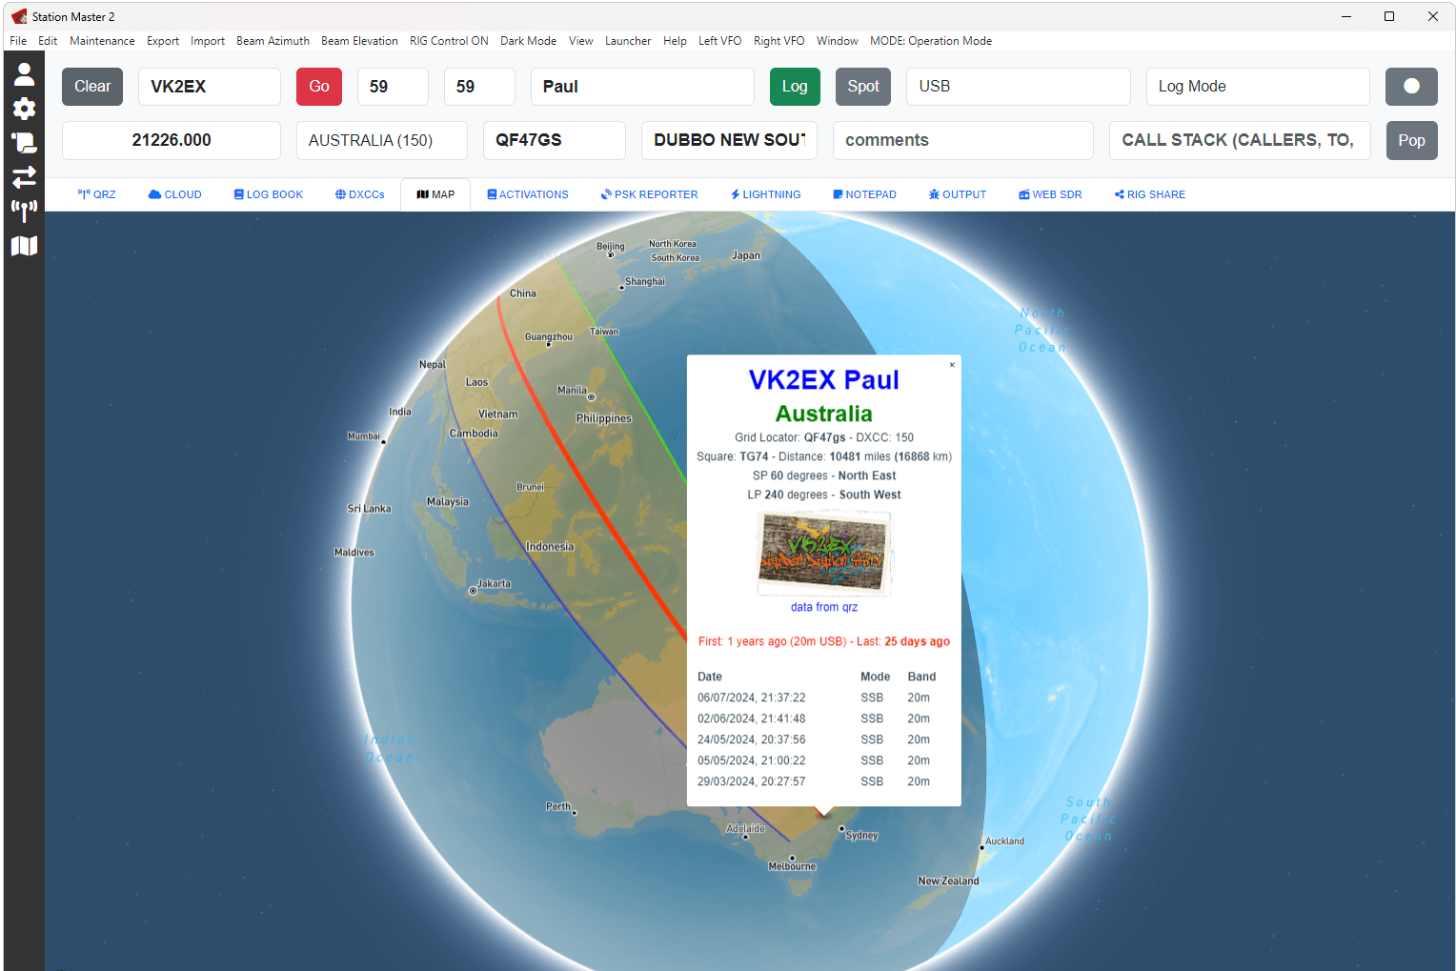Switch to the PSK Reporter tab
The image size is (1456, 971).
(x=649, y=194)
